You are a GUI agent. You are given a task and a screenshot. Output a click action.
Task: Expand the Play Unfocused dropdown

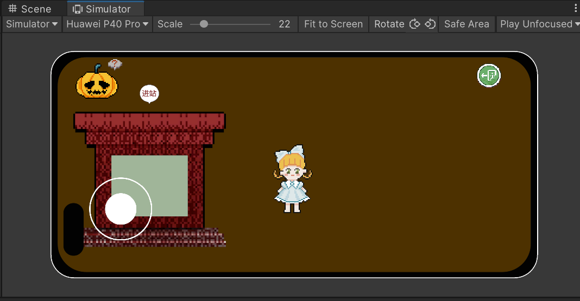click(539, 24)
